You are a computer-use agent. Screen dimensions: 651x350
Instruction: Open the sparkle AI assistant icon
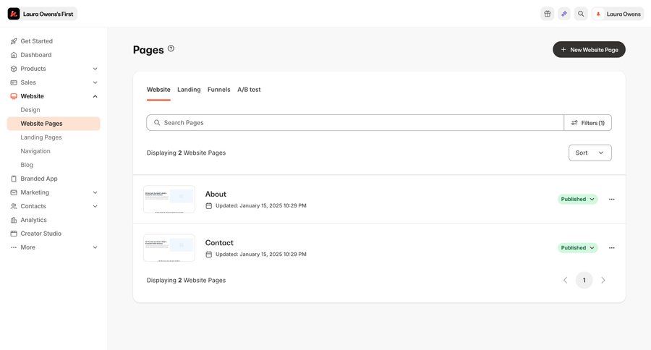[x=563, y=14]
